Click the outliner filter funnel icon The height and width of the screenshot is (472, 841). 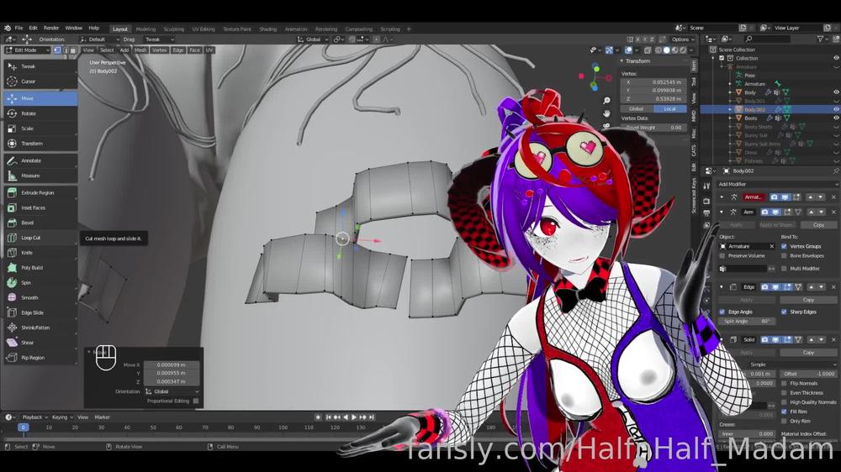[821, 39]
